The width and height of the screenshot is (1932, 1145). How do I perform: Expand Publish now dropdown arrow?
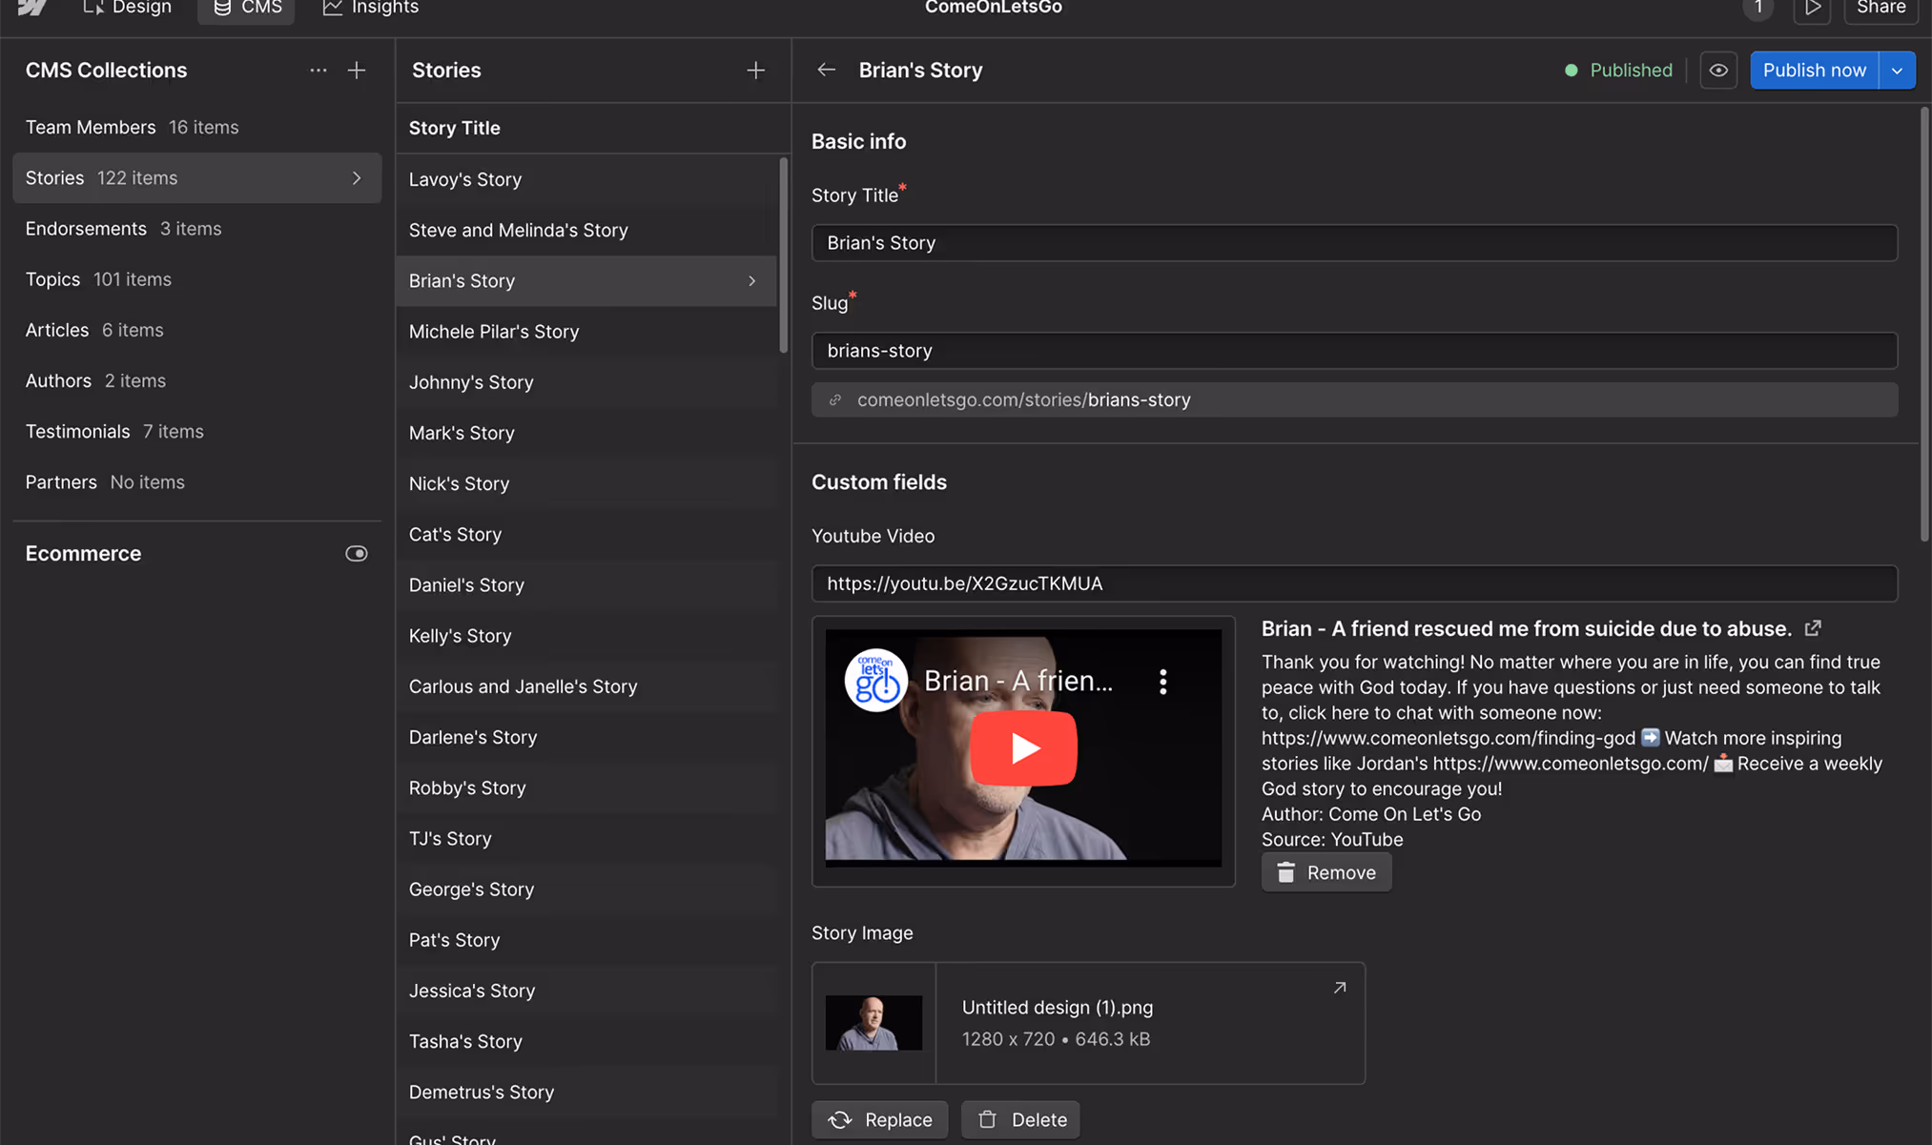point(1897,71)
